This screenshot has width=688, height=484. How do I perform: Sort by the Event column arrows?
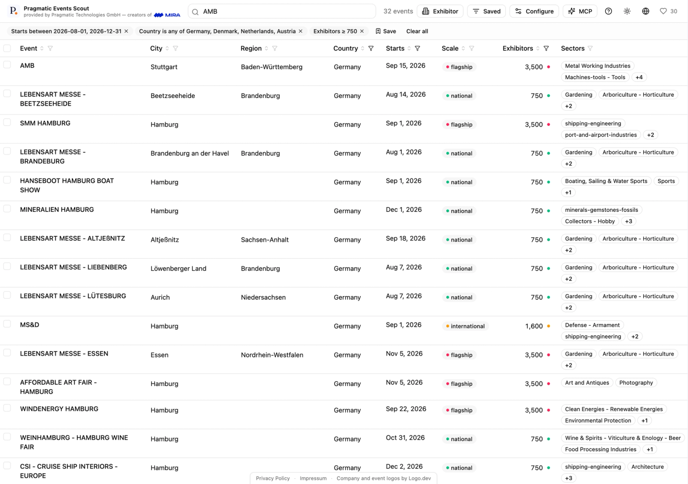[x=42, y=49]
